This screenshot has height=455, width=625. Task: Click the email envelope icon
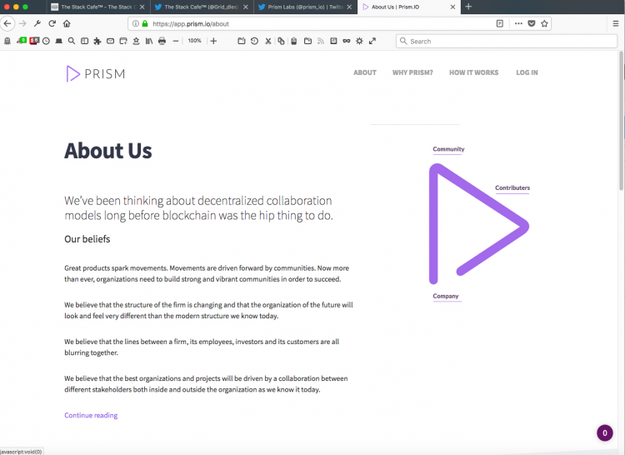coord(110,41)
